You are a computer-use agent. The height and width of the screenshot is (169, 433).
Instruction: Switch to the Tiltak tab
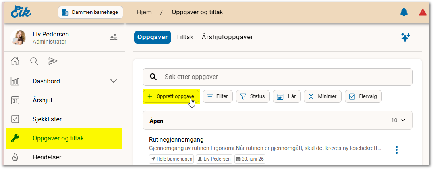[x=185, y=37]
